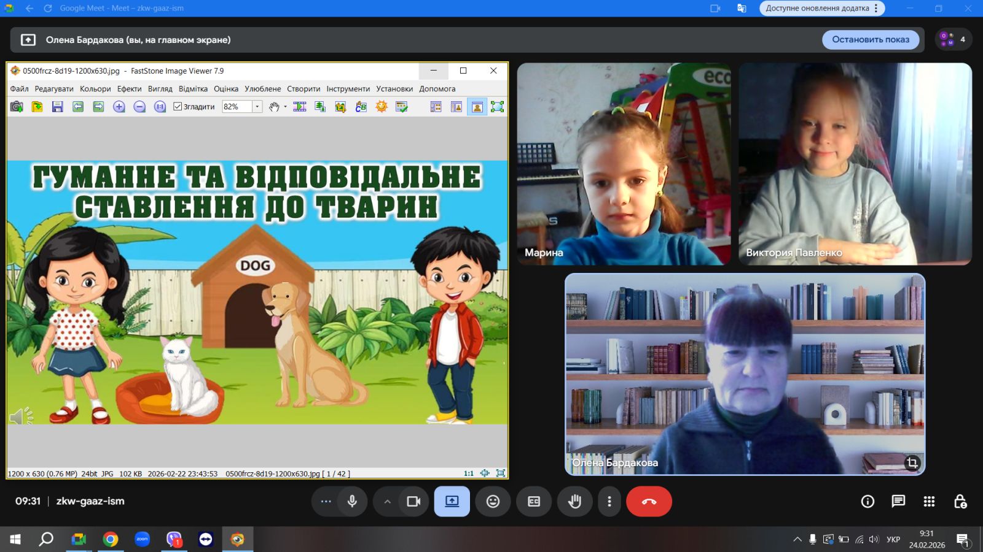Click the FastStone save icon
Screen dimensions: 983x552
pos(57,107)
